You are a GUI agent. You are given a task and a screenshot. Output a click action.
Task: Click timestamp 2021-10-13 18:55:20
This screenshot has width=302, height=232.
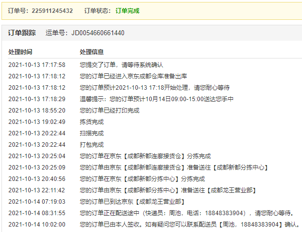click(x=37, y=111)
